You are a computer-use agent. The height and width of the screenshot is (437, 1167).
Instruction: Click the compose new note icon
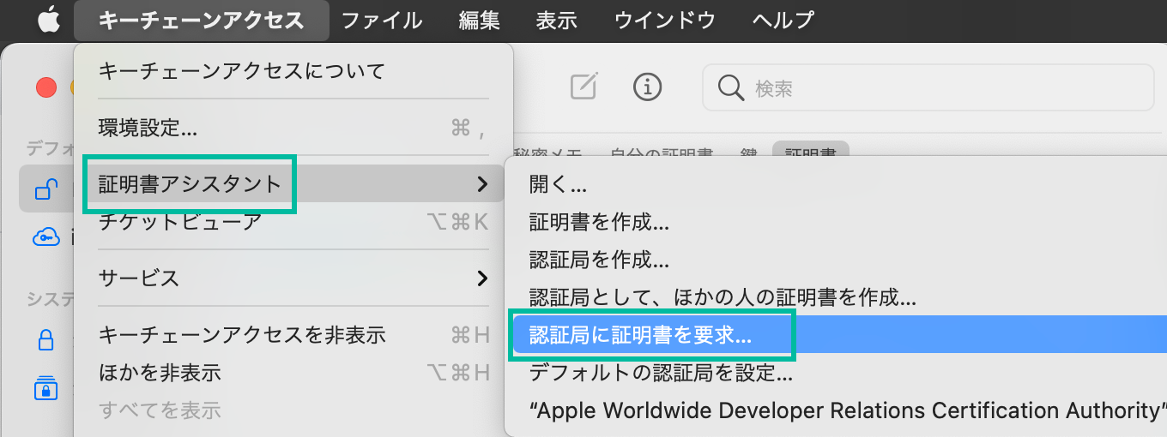(x=583, y=86)
